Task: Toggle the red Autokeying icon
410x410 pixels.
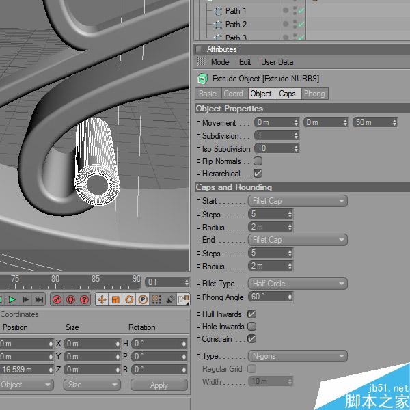Action: click(x=70, y=299)
